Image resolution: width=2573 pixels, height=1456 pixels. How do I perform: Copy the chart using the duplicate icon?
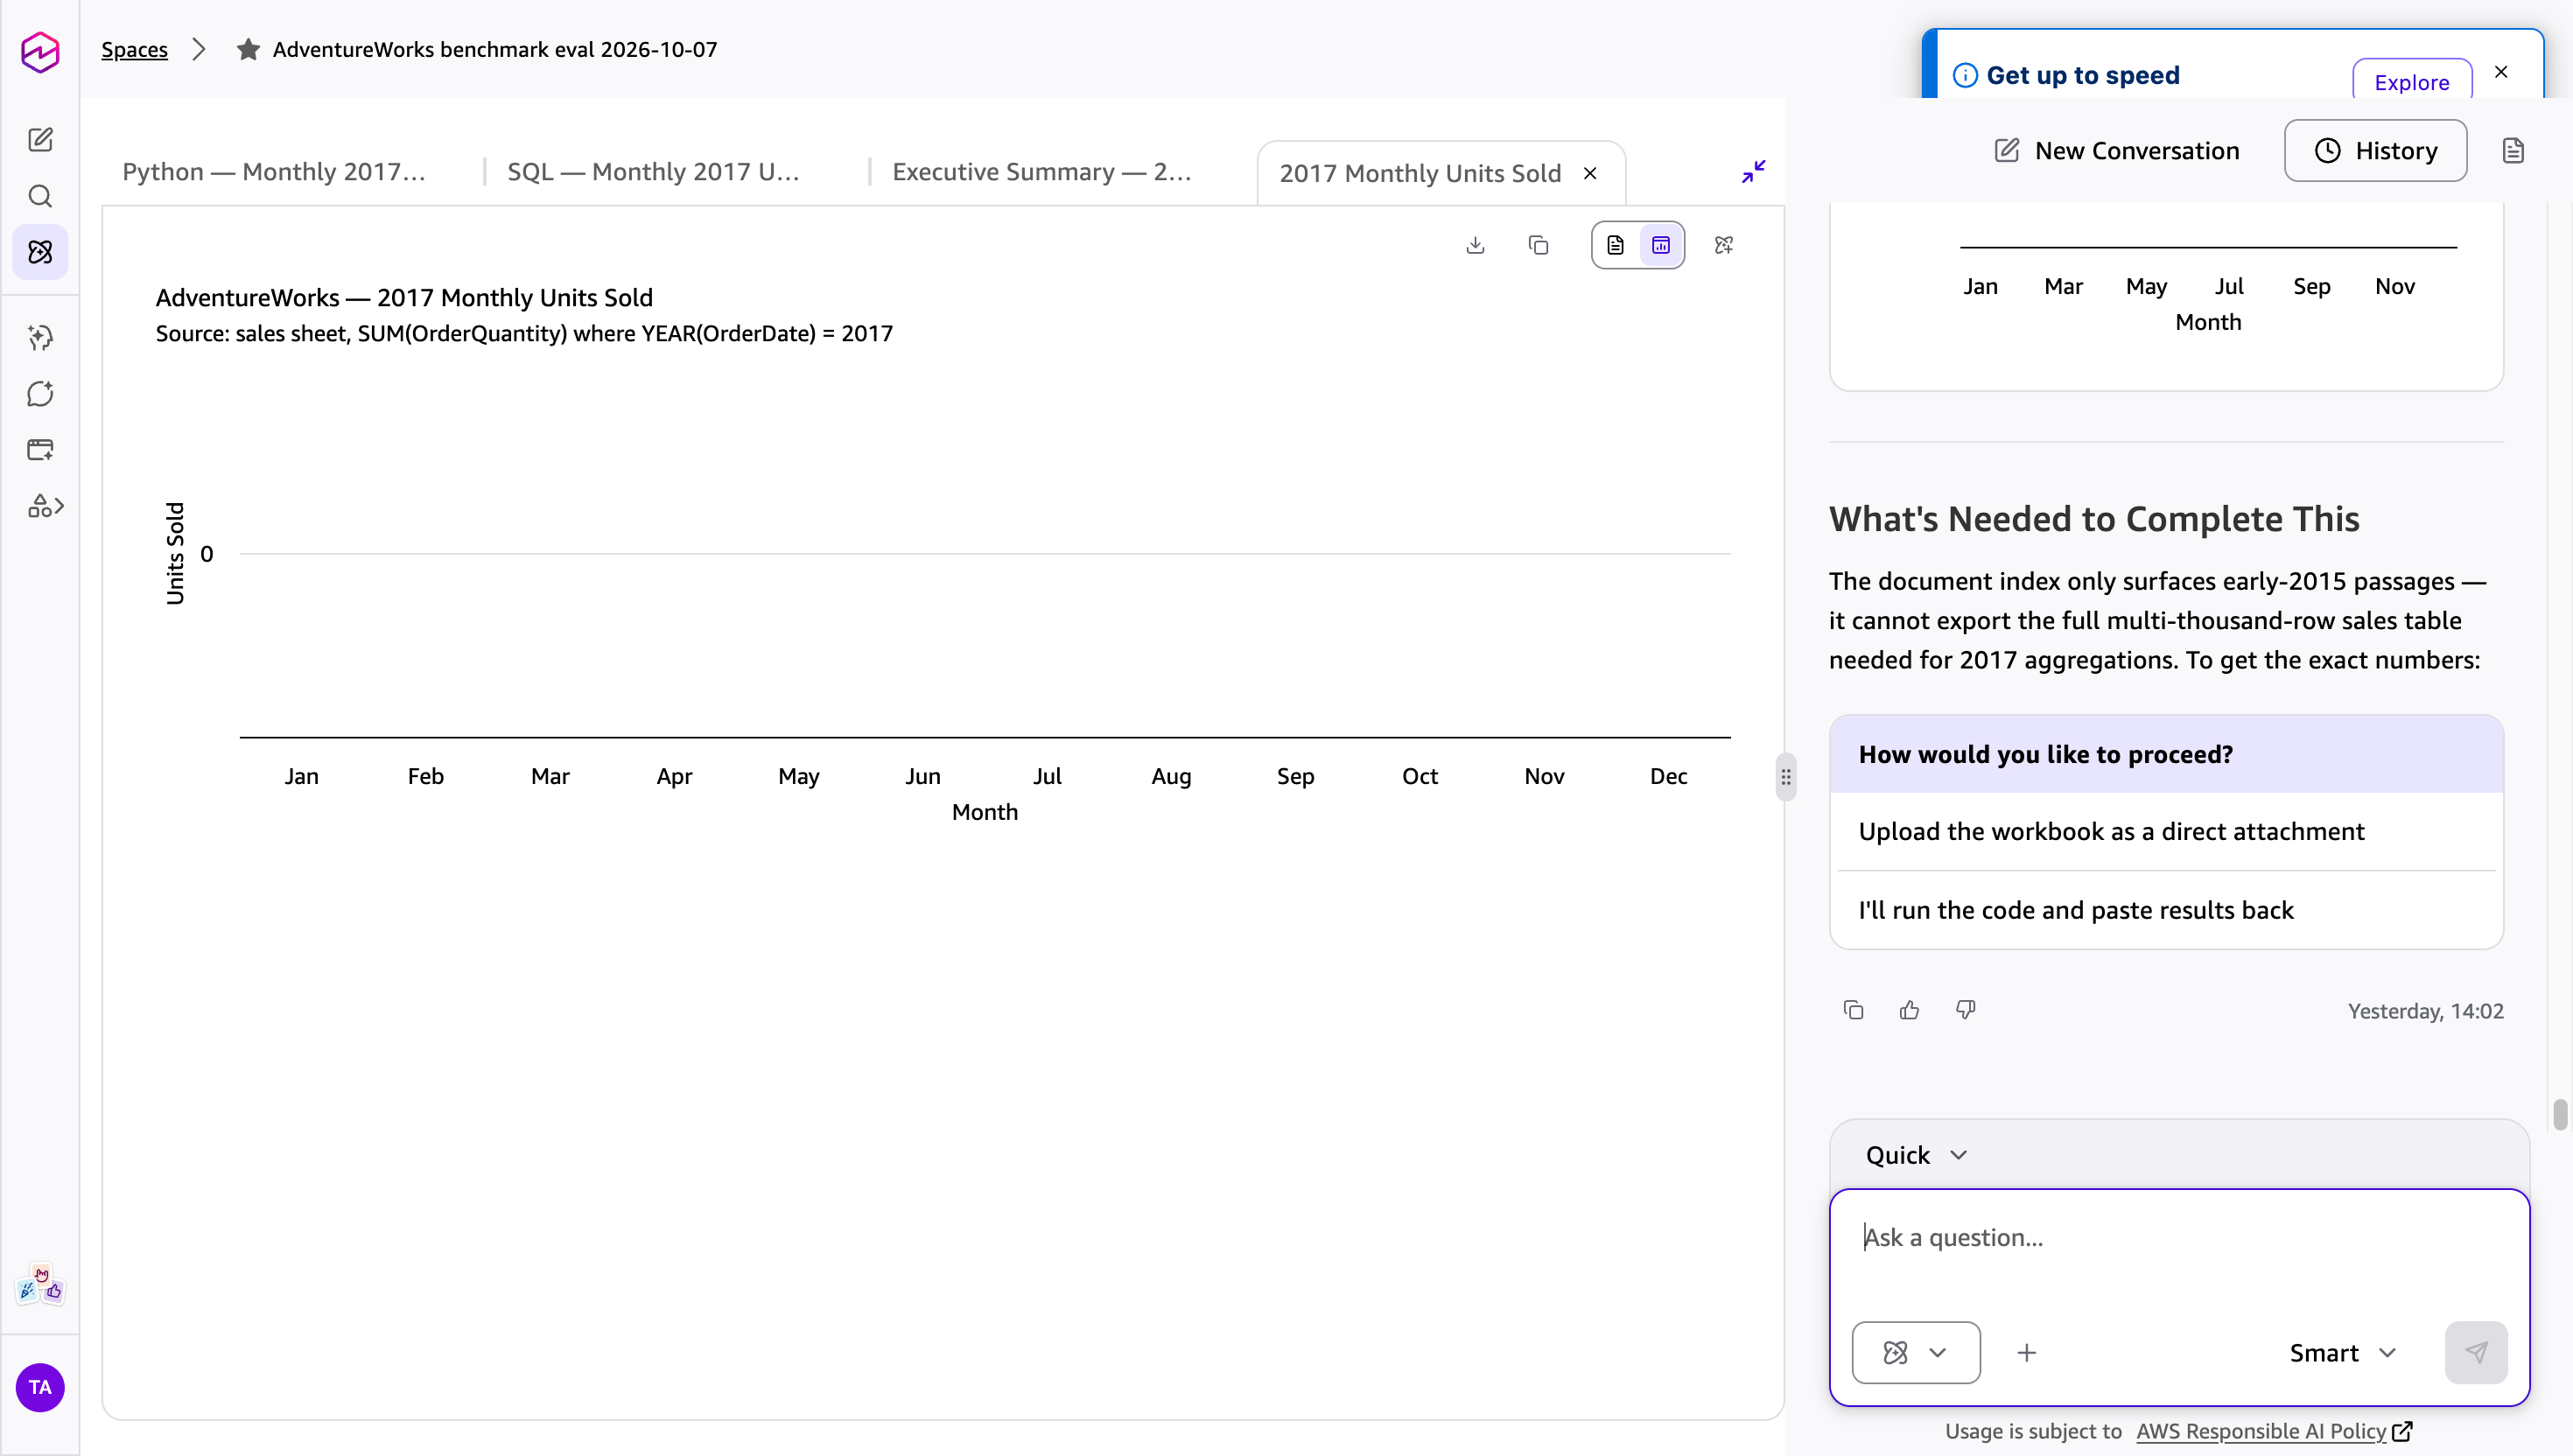pos(1538,245)
